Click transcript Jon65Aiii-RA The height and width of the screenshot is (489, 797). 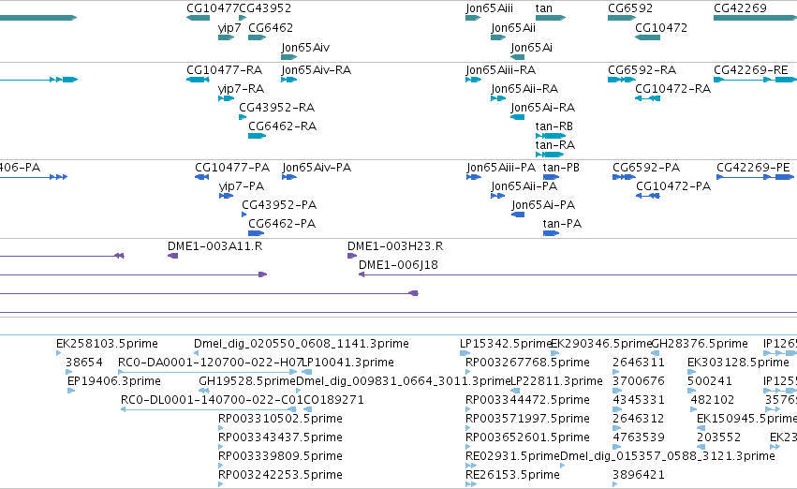(x=500, y=70)
